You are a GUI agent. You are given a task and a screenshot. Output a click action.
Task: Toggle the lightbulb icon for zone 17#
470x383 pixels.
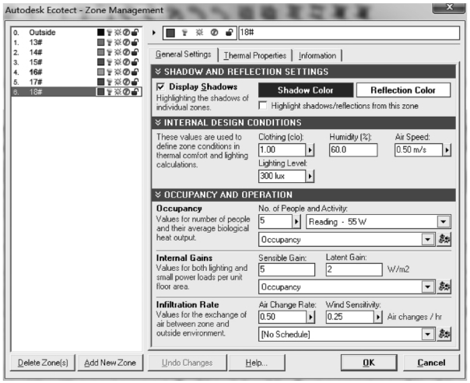click(x=110, y=82)
